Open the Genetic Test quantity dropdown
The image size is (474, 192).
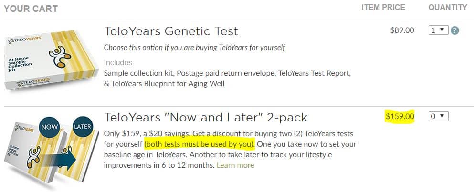(x=439, y=30)
